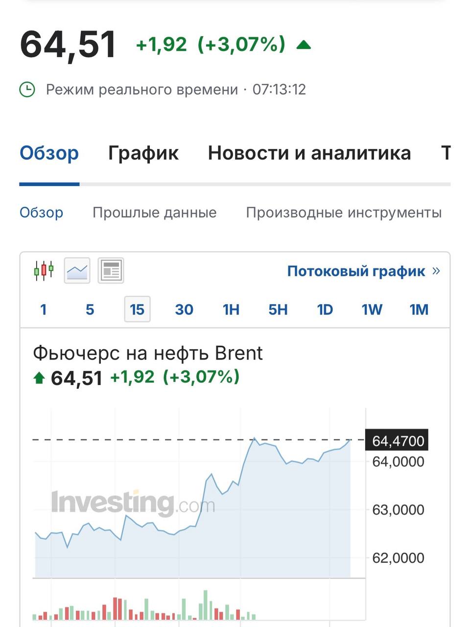Open the Новости и аналитика tab
Viewport: 470px width, 627px height.
309,153
